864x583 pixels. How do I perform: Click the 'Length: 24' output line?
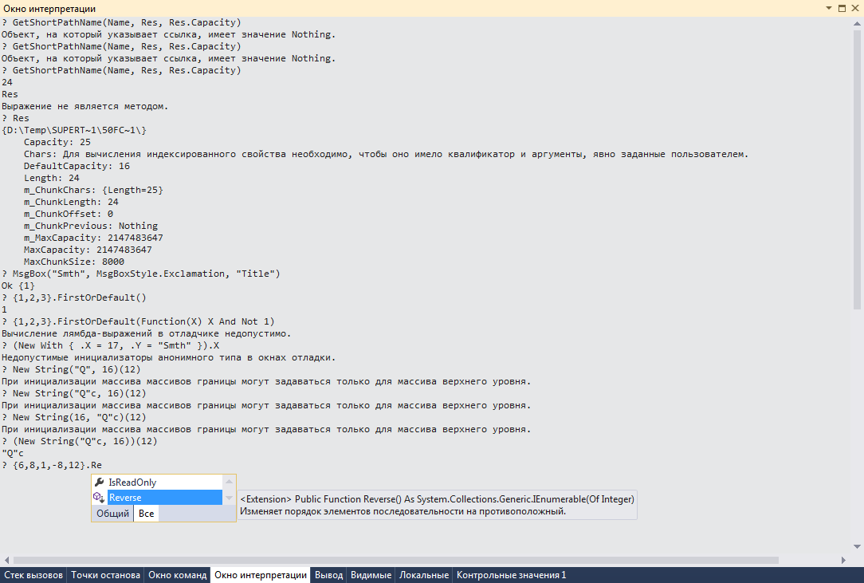(x=52, y=178)
